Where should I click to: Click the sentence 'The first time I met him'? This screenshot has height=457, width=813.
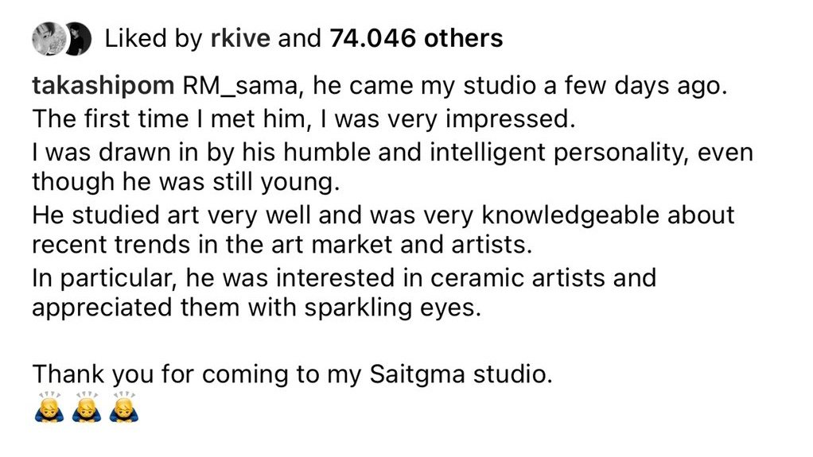[x=170, y=119]
